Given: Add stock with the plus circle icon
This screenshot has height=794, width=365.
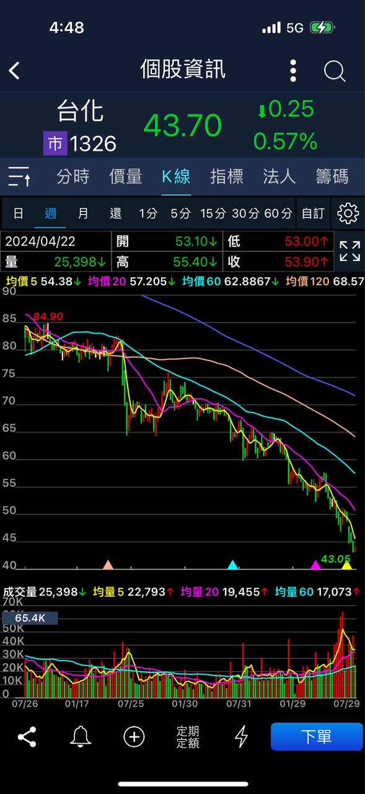Looking at the screenshot, I should click(x=134, y=737).
